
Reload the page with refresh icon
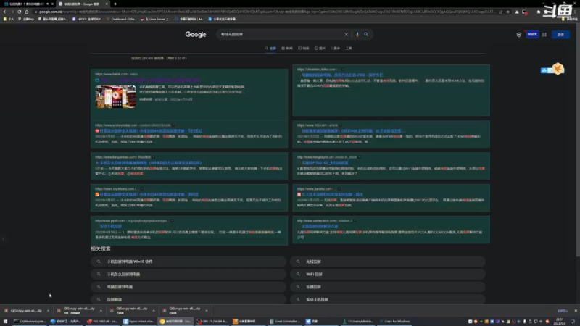20,12
